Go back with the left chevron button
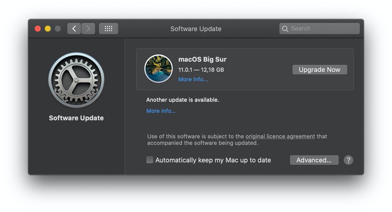392x212 pixels. pos(74,29)
